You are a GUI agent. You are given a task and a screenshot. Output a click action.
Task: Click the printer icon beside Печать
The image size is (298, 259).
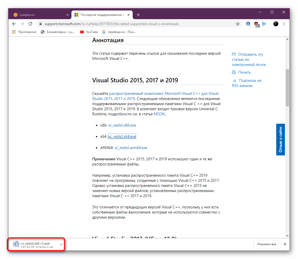point(234,72)
